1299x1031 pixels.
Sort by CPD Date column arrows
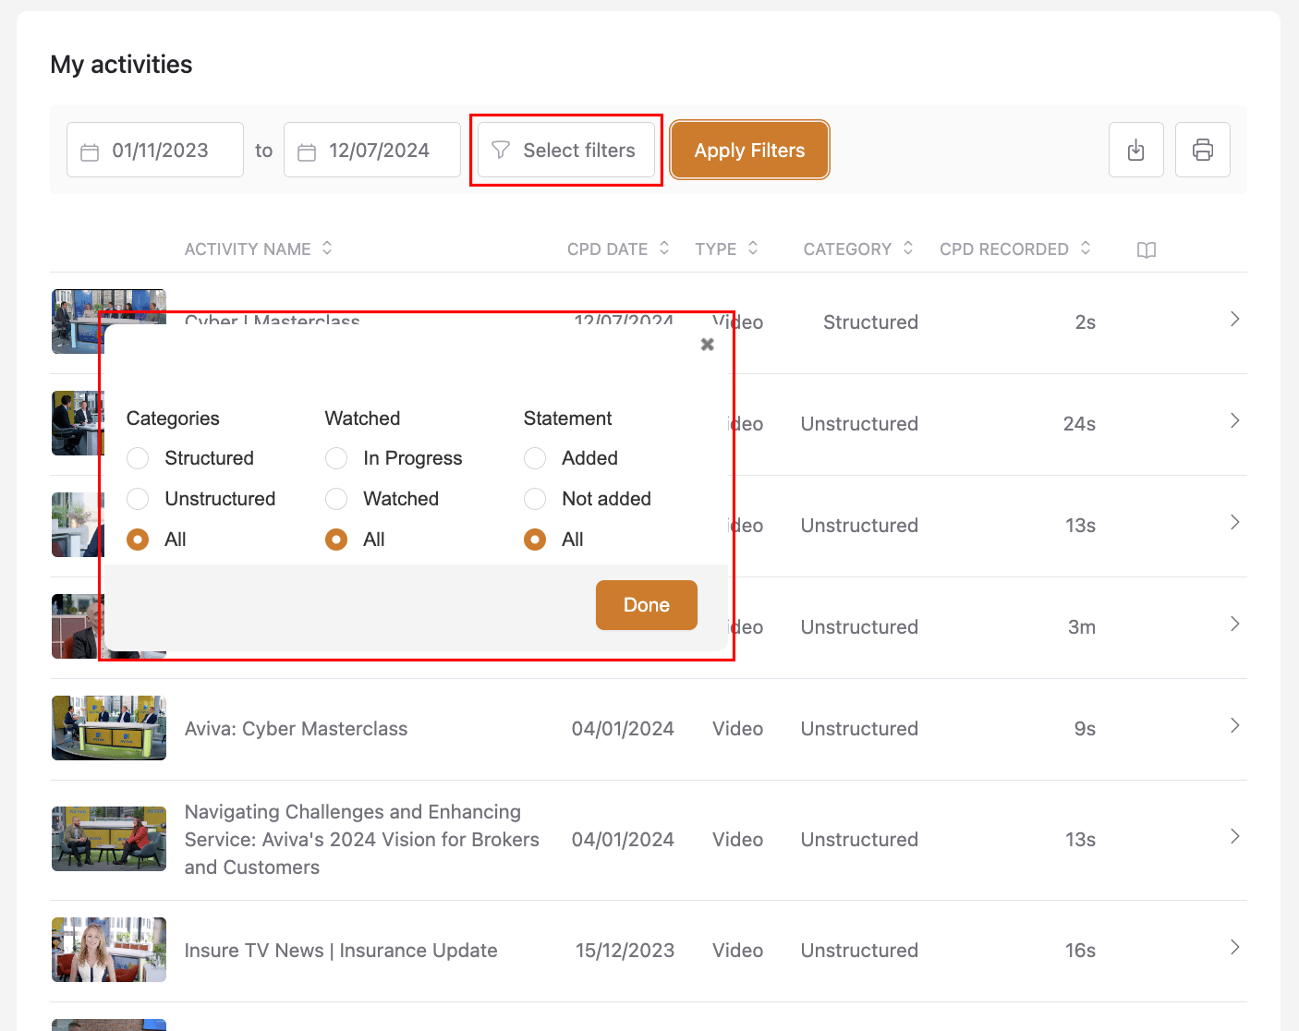pyautogui.click(x=664, y=249)
